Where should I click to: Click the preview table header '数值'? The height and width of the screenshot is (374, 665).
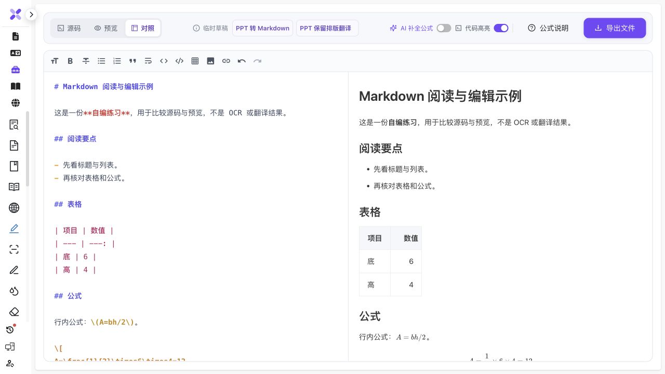pyautogui.click(x=406, y=238)
